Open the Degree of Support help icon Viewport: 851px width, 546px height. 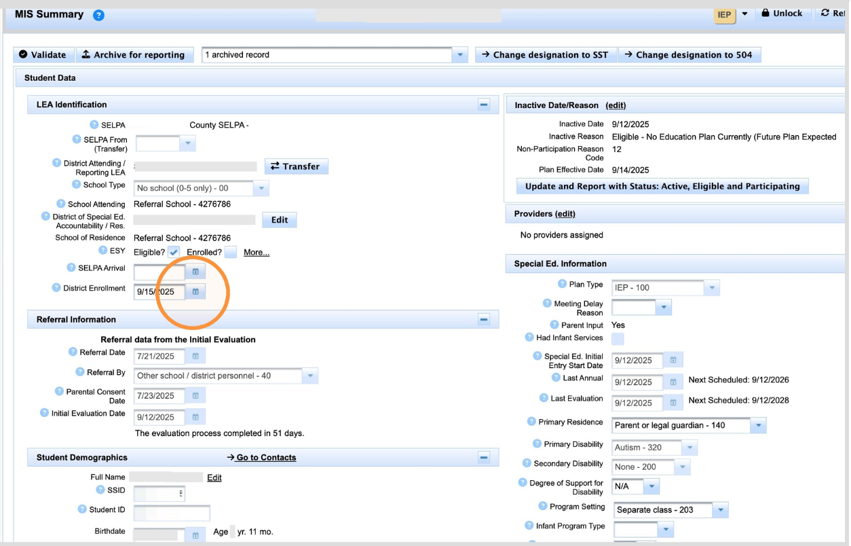click(523, 483)
